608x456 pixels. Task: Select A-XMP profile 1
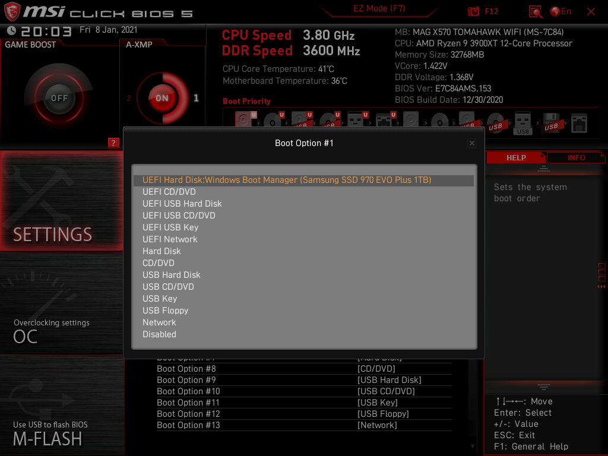[x=196, y=98]
